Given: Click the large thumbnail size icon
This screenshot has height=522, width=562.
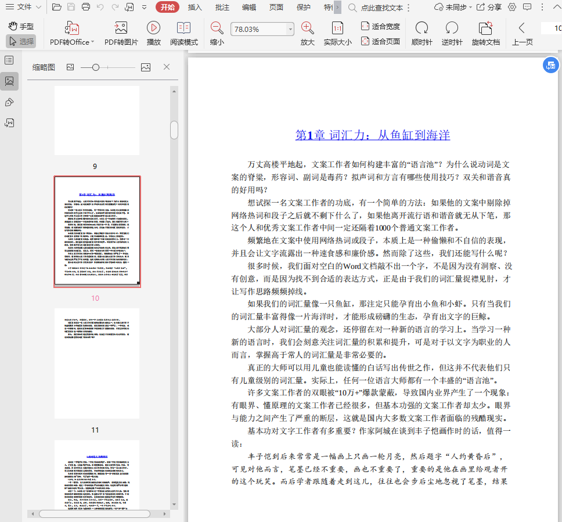Looking at the screenshot, I should click(146, 67).
